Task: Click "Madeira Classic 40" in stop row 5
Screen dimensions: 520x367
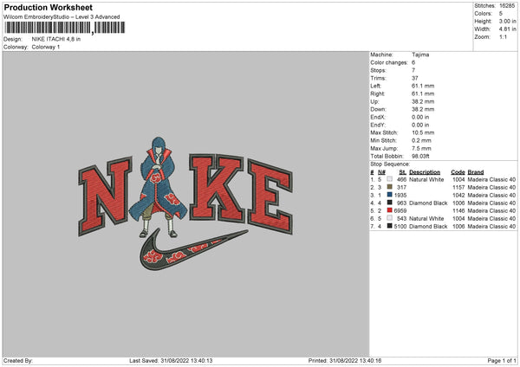Action: tap(491, 211)
